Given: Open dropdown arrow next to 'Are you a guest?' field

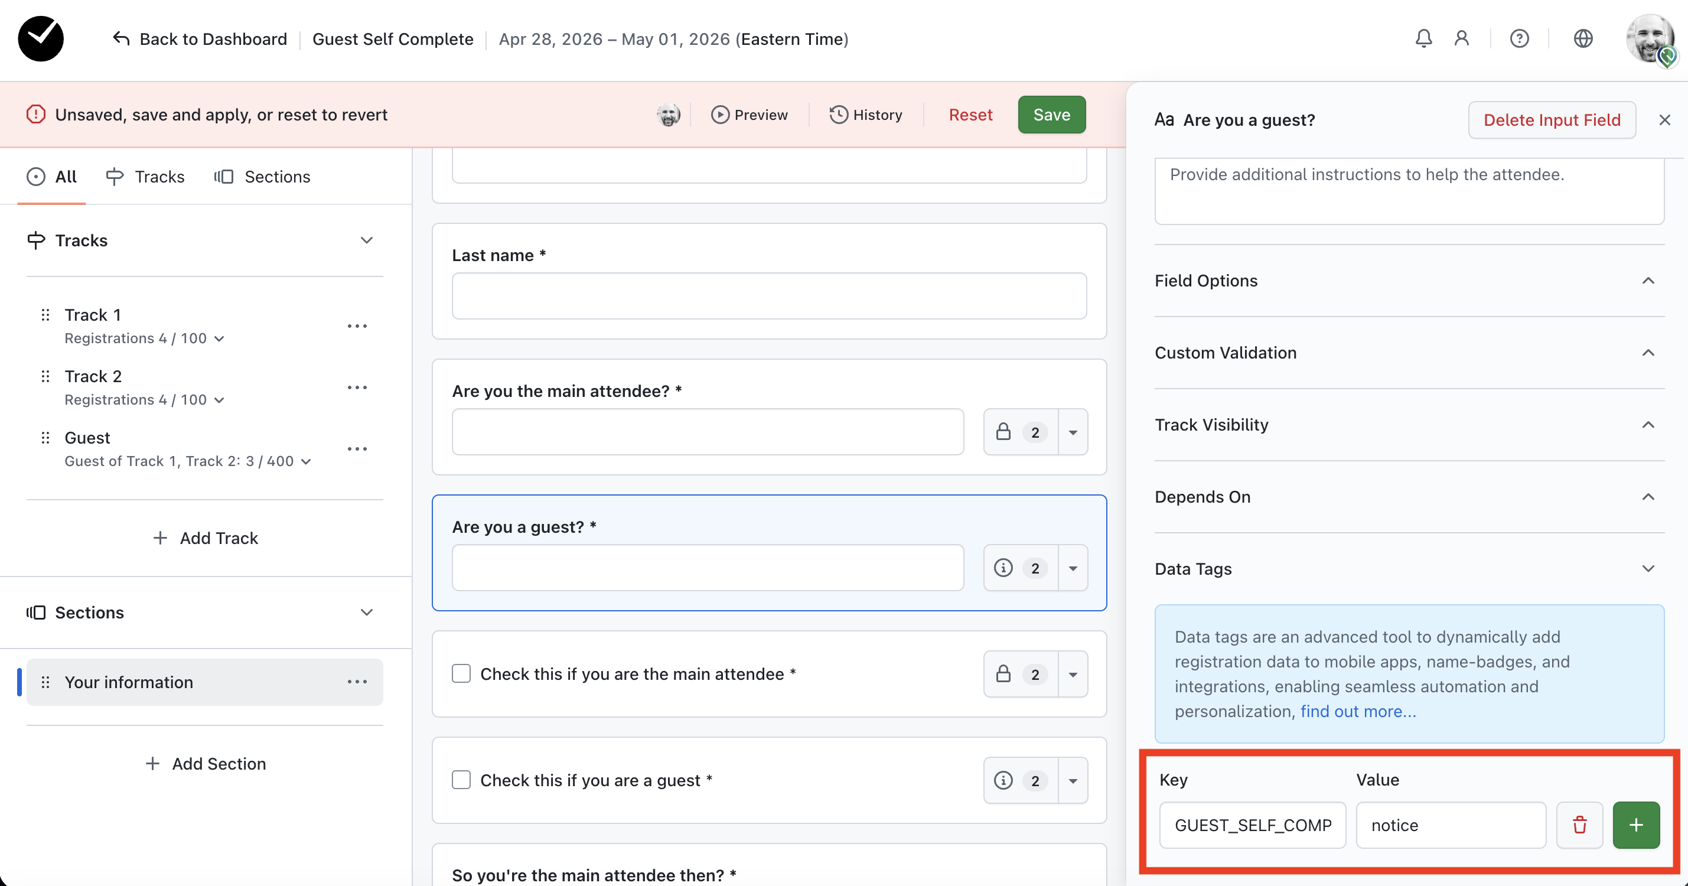Looking at the screenshot, I should pyautogui.click(x=1073, y=568).
